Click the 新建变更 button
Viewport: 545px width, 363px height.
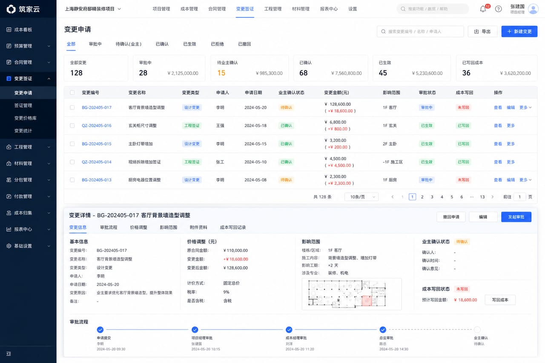(519, 31)
